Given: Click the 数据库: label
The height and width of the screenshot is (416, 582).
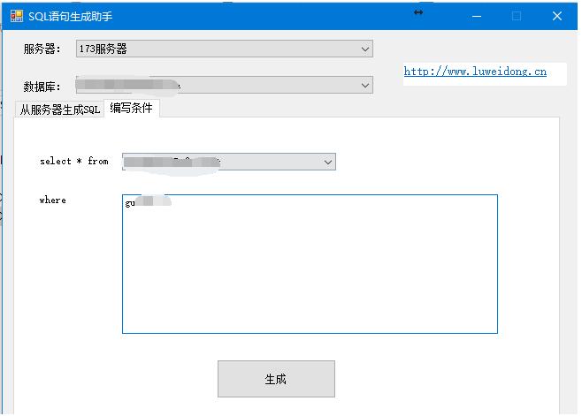Looking at the screenshot, I should pyautogui.click(x=42, y=87).
